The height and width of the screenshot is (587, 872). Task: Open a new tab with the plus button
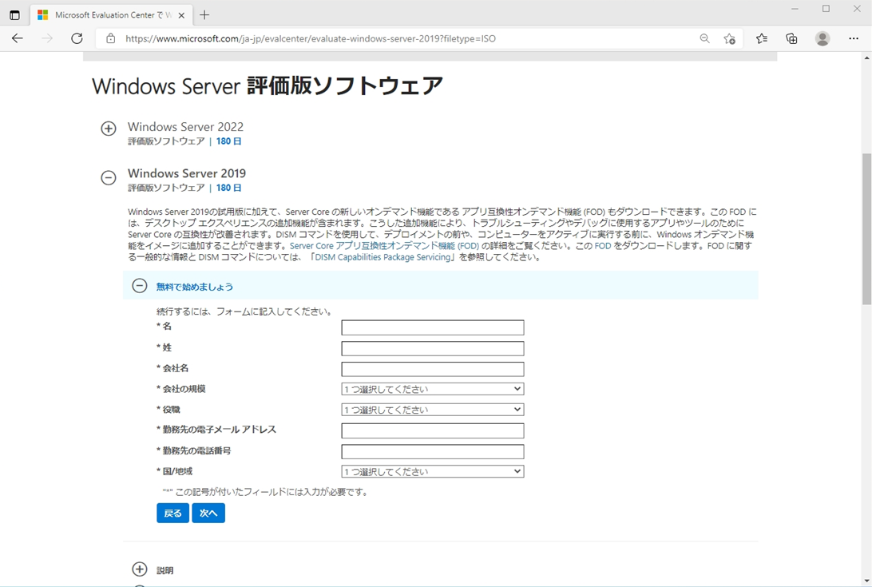204,15
